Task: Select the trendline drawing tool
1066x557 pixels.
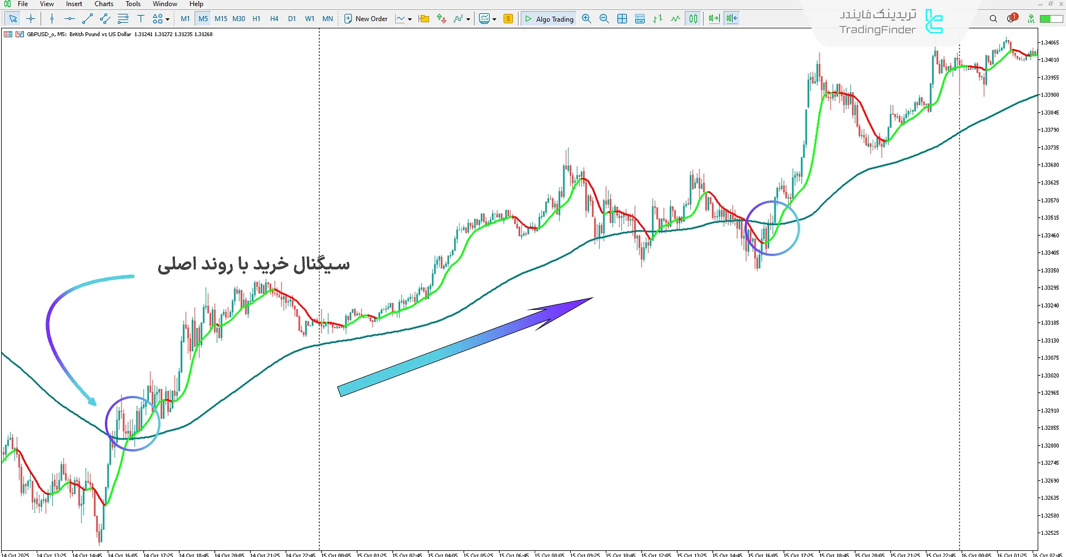Action: [x=87, y=18]
